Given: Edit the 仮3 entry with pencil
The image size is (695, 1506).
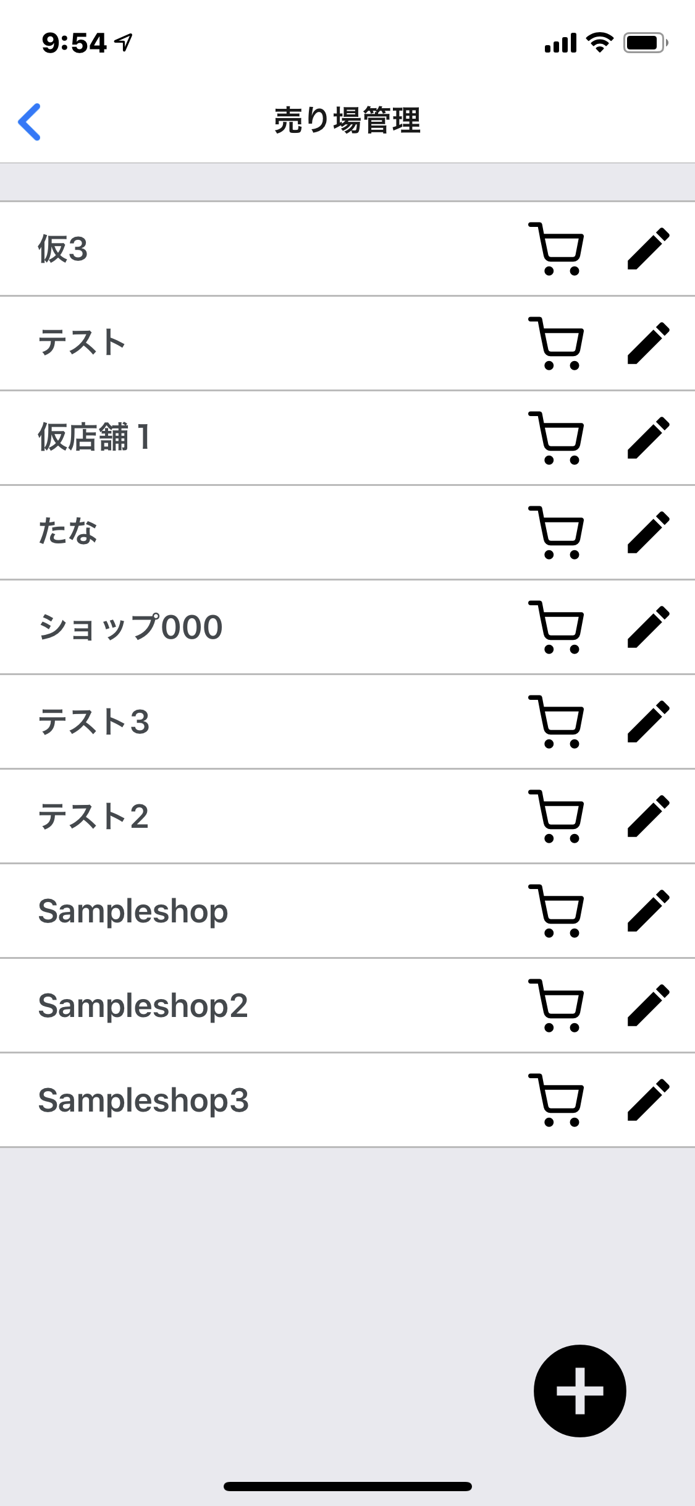Looking at the screenshot, I should (648, 249).
